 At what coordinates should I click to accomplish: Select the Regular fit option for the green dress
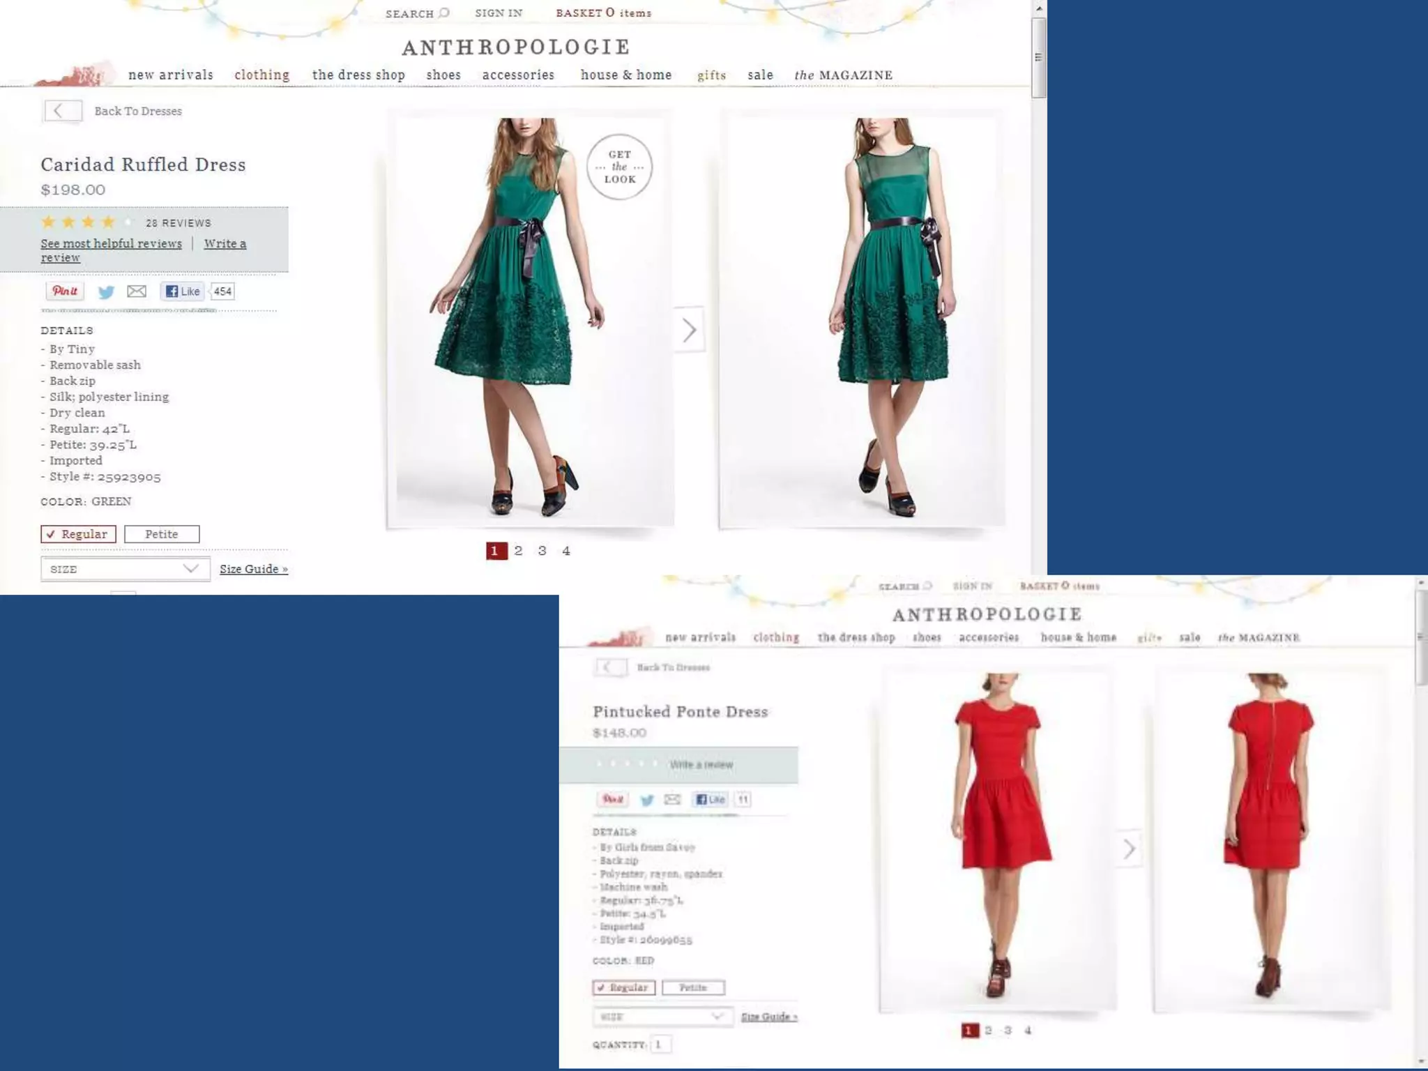pyautogui.click(x=78, y=534)
